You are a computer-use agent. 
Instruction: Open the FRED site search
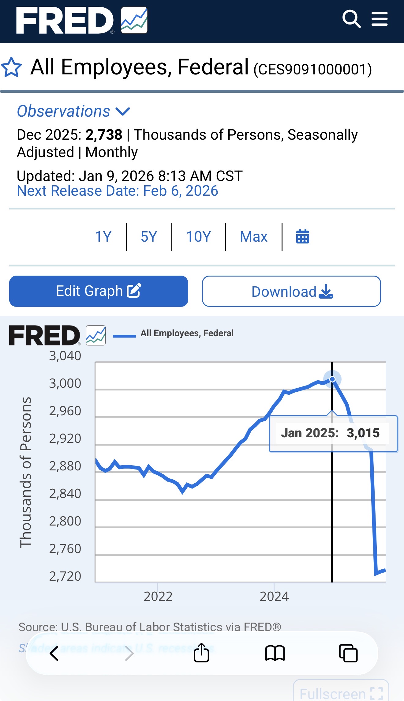351,19
